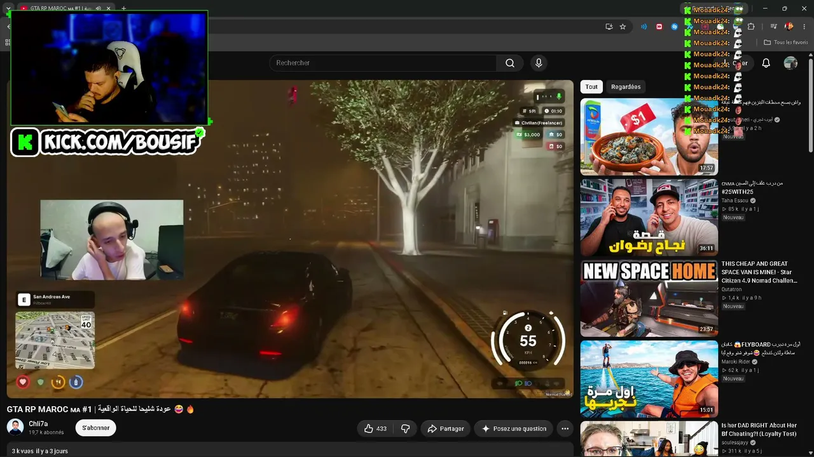Open the YouTube account avatar menu

pos(790,63)
